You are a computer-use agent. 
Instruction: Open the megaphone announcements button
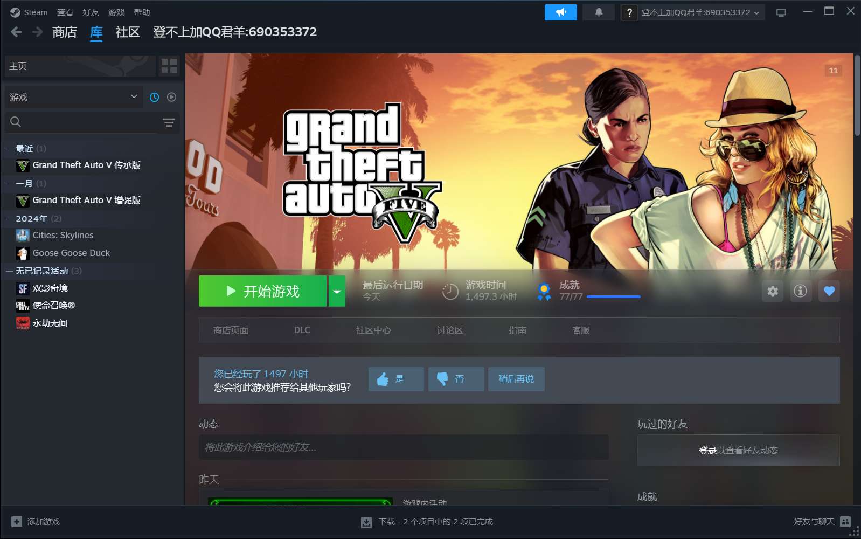560,12
